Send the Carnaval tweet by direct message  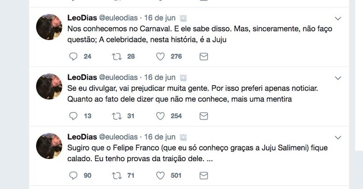click(x=204, y=57)
